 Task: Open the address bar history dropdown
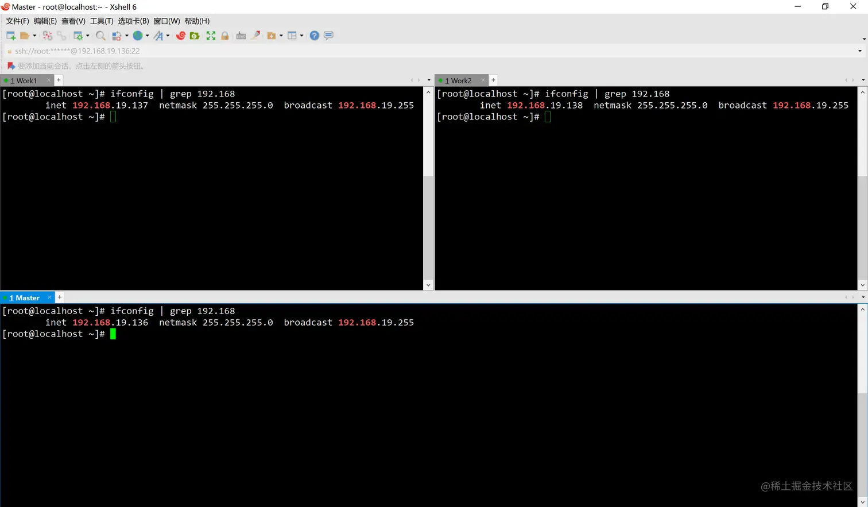click(859, 51)
